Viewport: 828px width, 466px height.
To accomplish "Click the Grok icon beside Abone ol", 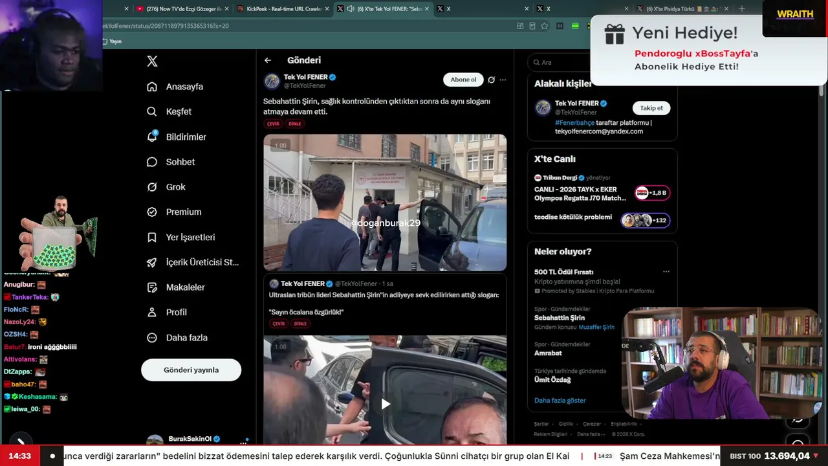I will tap(491, 80).
